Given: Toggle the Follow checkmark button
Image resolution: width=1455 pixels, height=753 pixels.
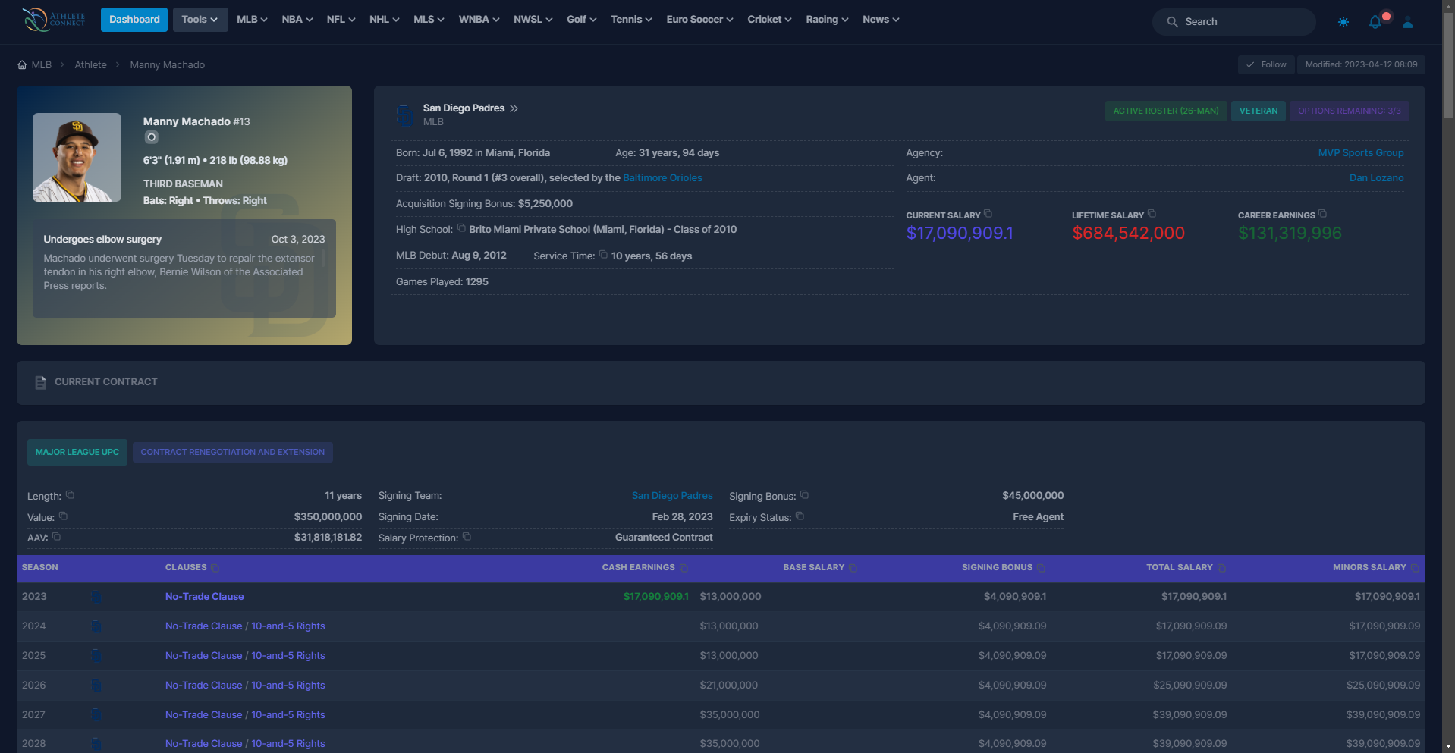Looking at the screenshot, I should [1265, 65].
